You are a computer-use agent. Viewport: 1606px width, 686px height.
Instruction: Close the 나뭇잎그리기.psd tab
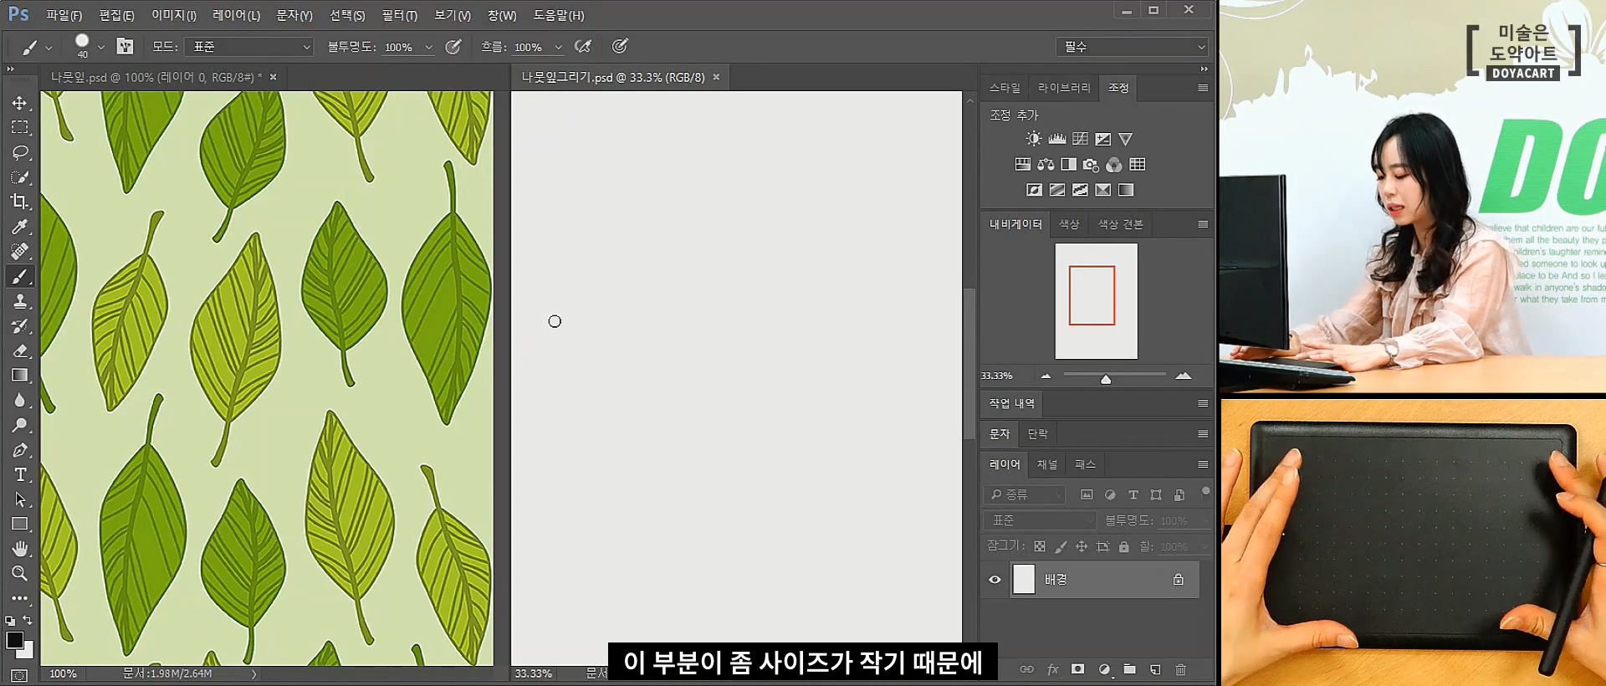tap(716, 77)
